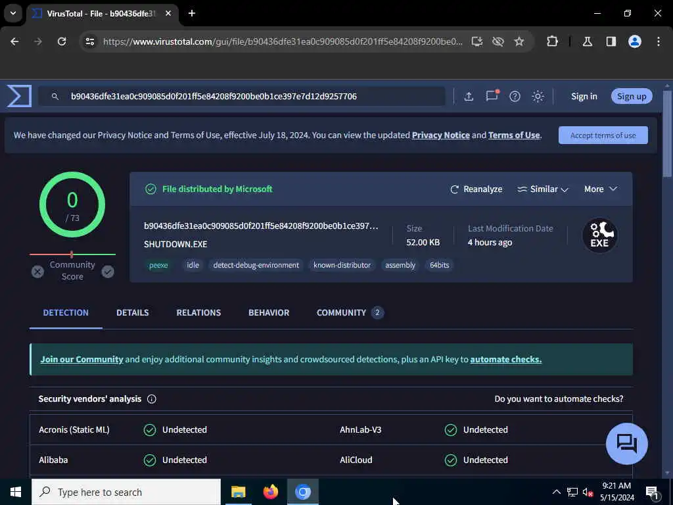Click the page vertical scrollbar
Viewport: 673px width, 505px height.
coord(667,133)
